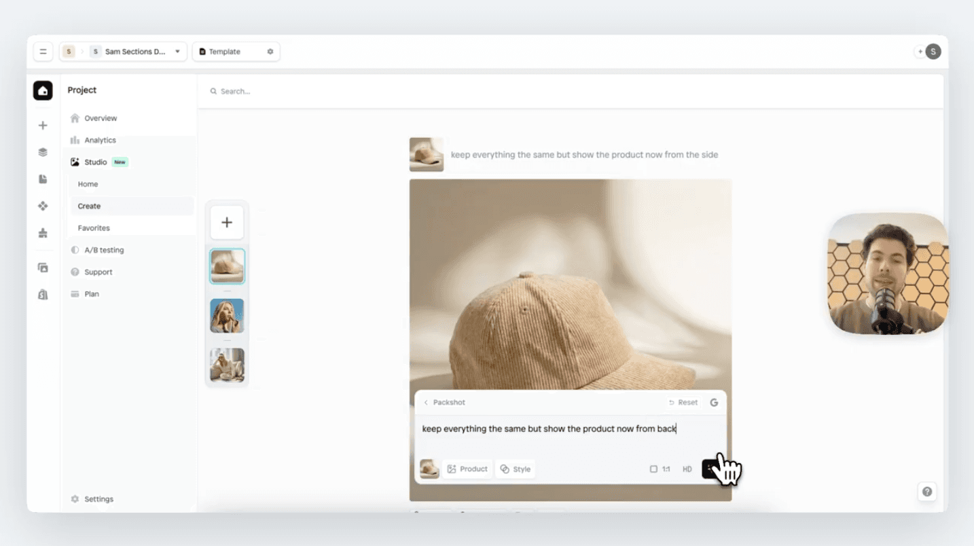Image resolution: width=974 pixels, height=546 pixels.
Task: Click the cap reference thumbnail in prompt panel
Action: [x=429, y=469]
